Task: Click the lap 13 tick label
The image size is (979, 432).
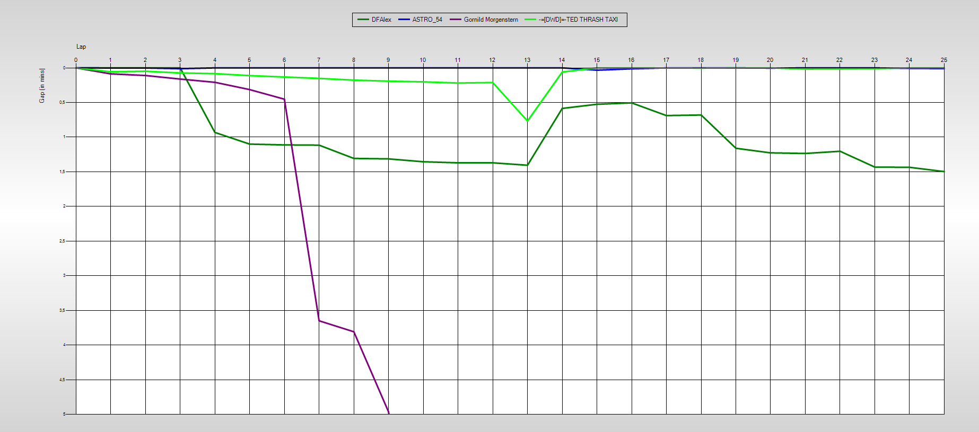Action: coord(527,60)
